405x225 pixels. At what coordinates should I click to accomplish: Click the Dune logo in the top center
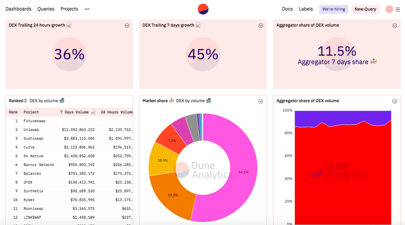coord(203,9)
